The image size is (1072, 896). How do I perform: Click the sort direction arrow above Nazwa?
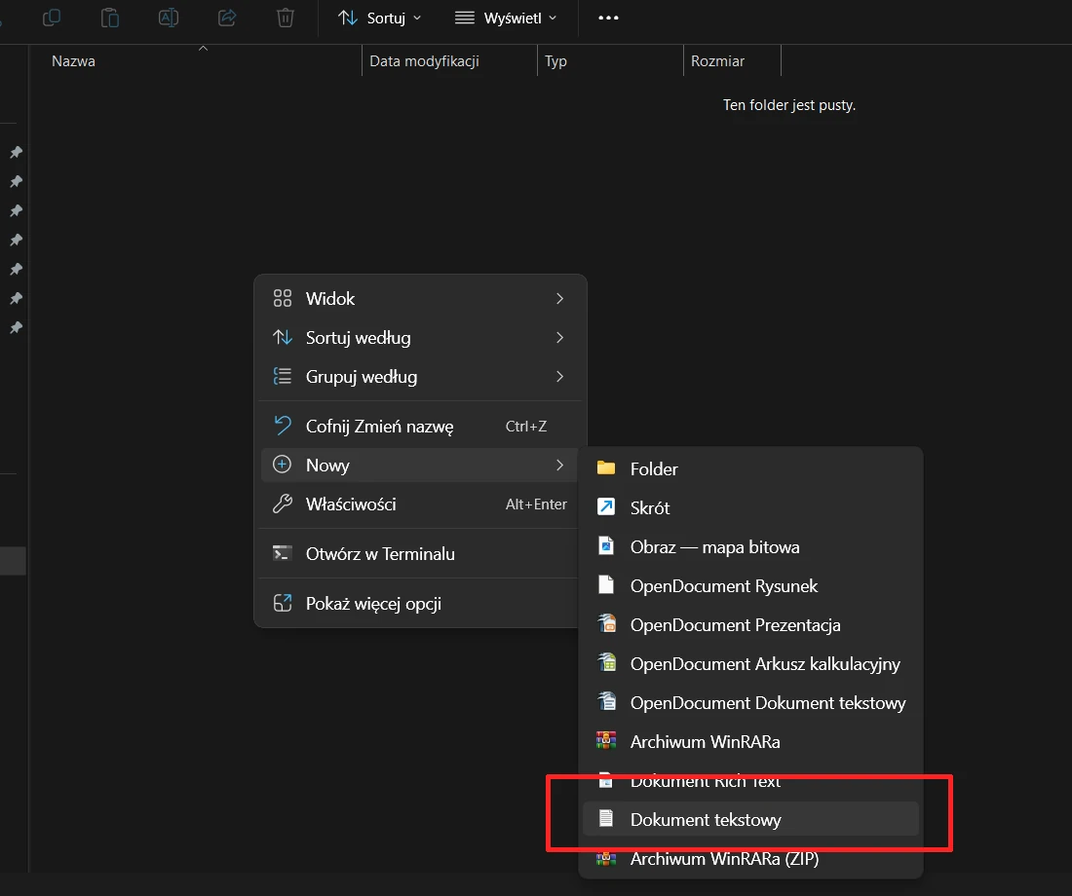[x=203, y=49]
